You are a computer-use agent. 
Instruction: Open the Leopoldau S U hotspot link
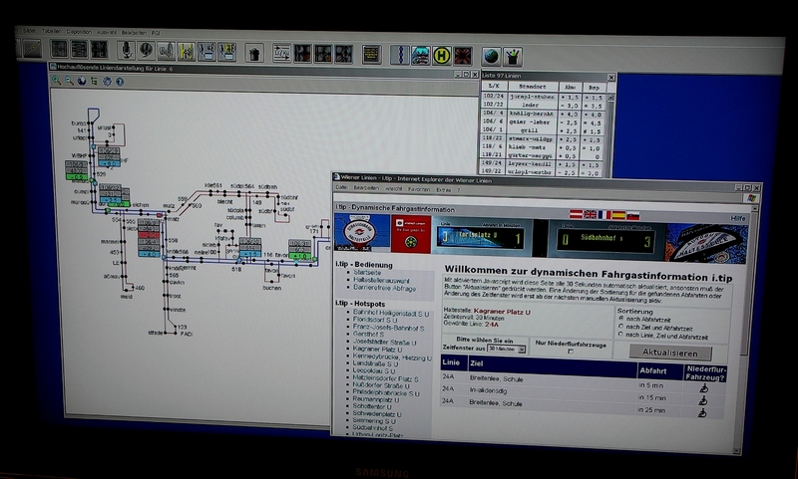pyautogui.click(x=373, y=370)
